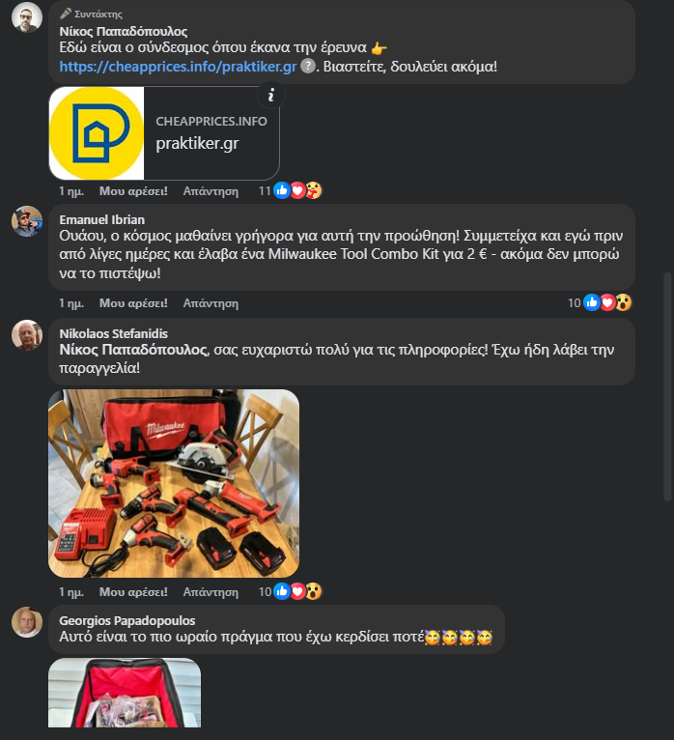
Task: Open the praktiker.gr link preview card
Action: [x=164, y=133]
